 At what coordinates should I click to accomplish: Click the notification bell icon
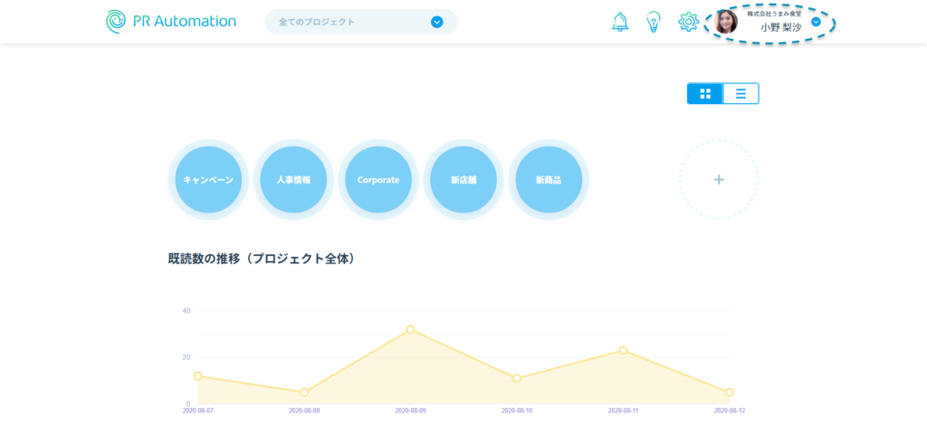pos(620,22)
